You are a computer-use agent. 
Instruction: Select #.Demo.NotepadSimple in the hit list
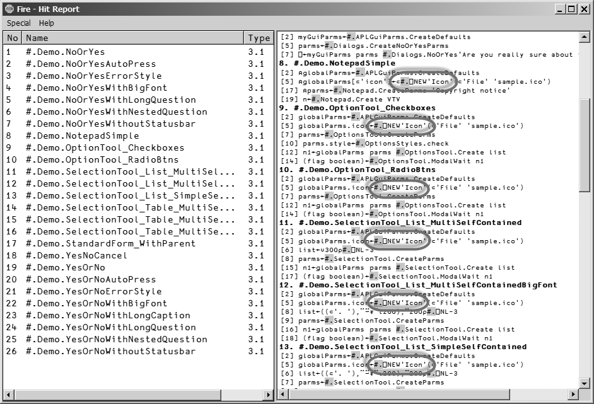138,136
